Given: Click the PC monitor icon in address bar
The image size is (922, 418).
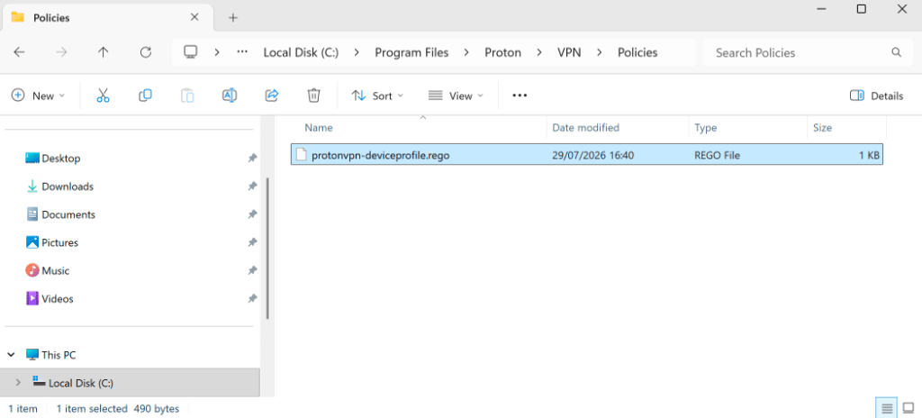Looking at the screenshot, I should [x=190, y=52].
